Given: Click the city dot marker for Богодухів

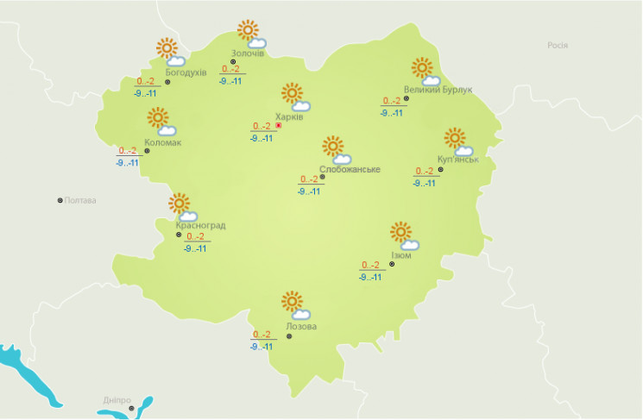Looking at the screenshot, I should [167, 82].
